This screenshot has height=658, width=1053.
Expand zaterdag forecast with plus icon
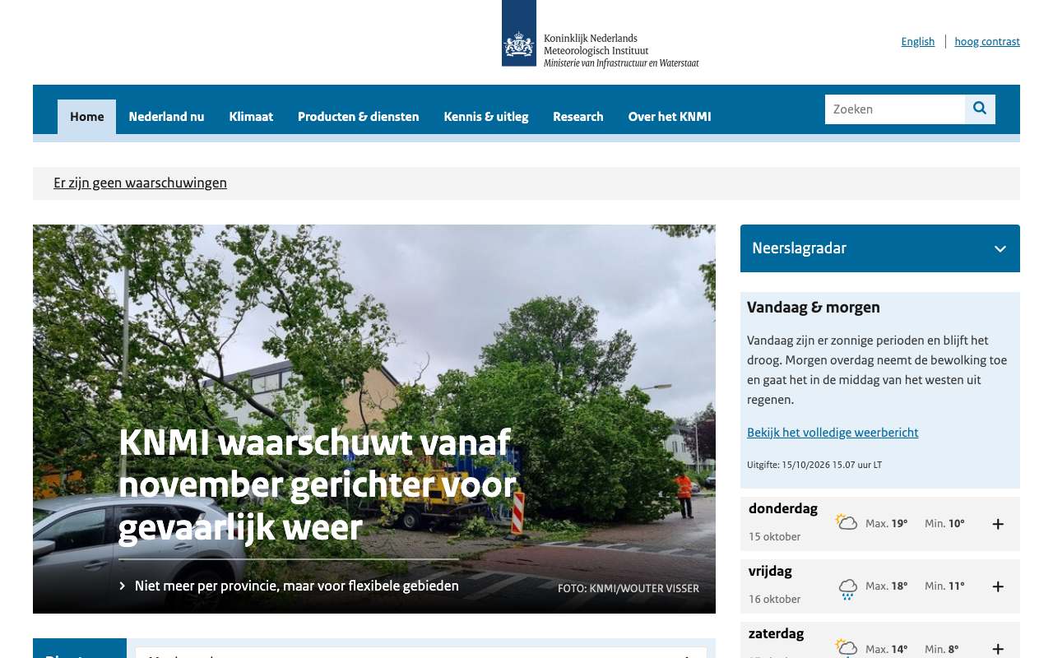point(998,649)
